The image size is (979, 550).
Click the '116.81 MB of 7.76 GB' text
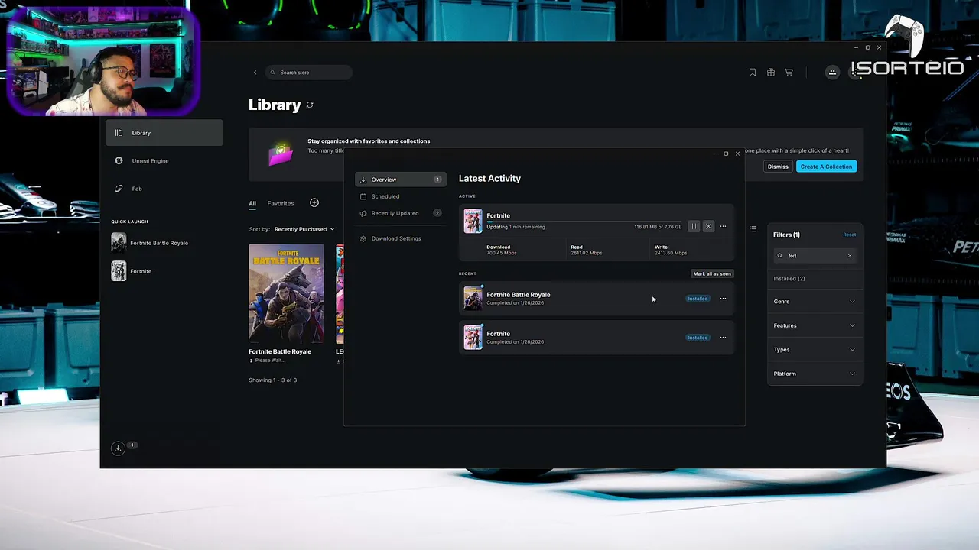tap(658, 227)
